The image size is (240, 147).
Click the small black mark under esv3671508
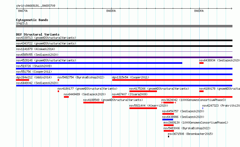(169, 136)
